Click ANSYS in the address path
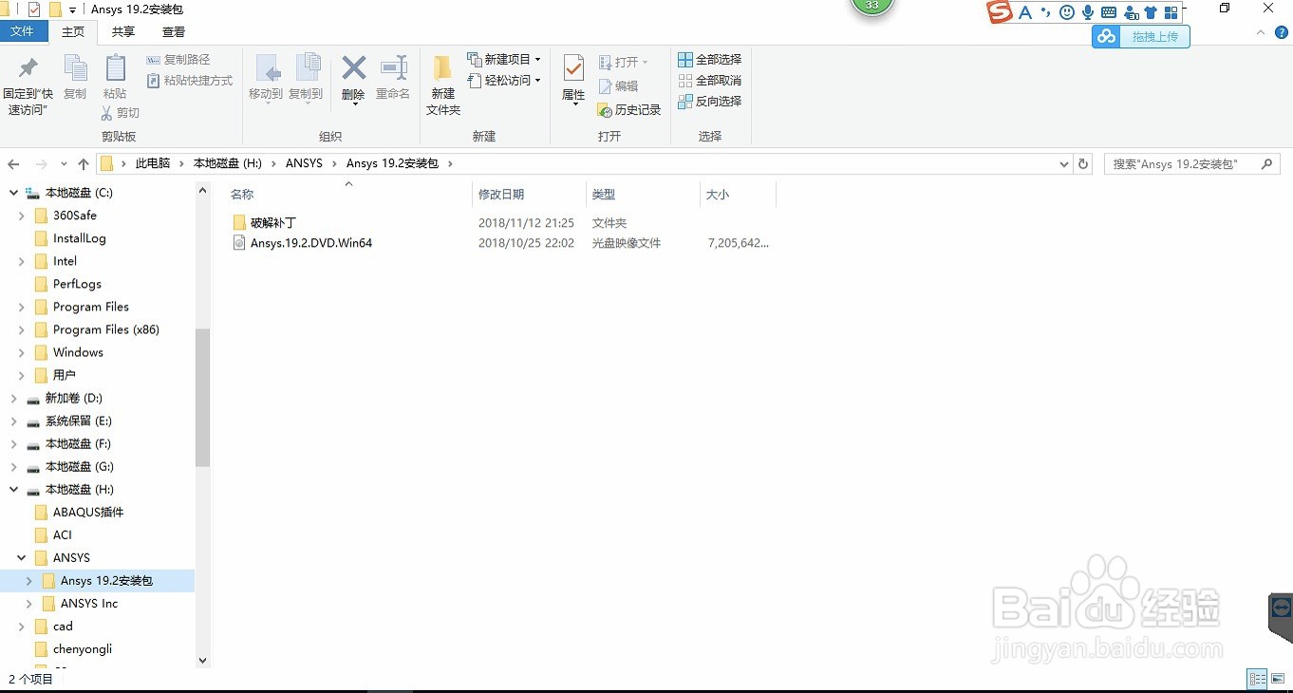 tap(304, 164)
